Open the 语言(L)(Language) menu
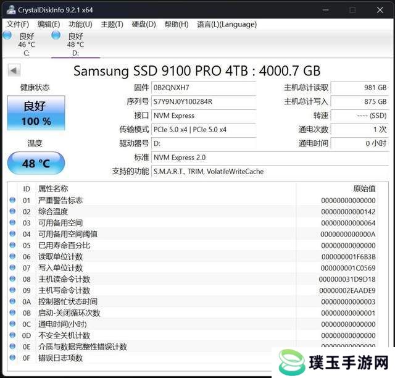This screenshot has width=395, height=378. click(x=227, y=25)
